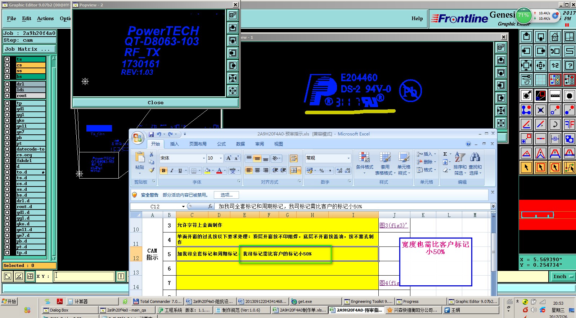
Task: Toggle the checkbox for layer rout
Action: pyautogui.click(x=7, y=96)
